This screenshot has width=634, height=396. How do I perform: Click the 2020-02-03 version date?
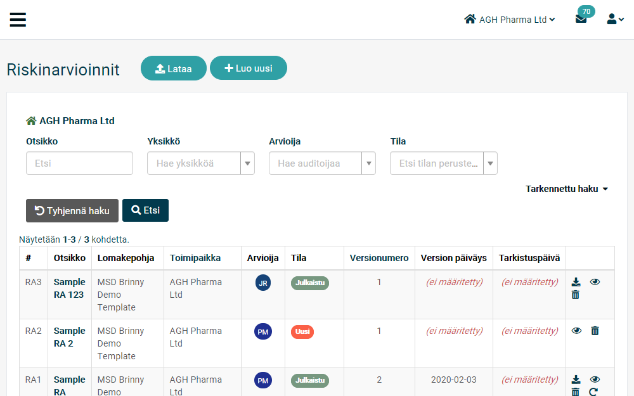454,380
